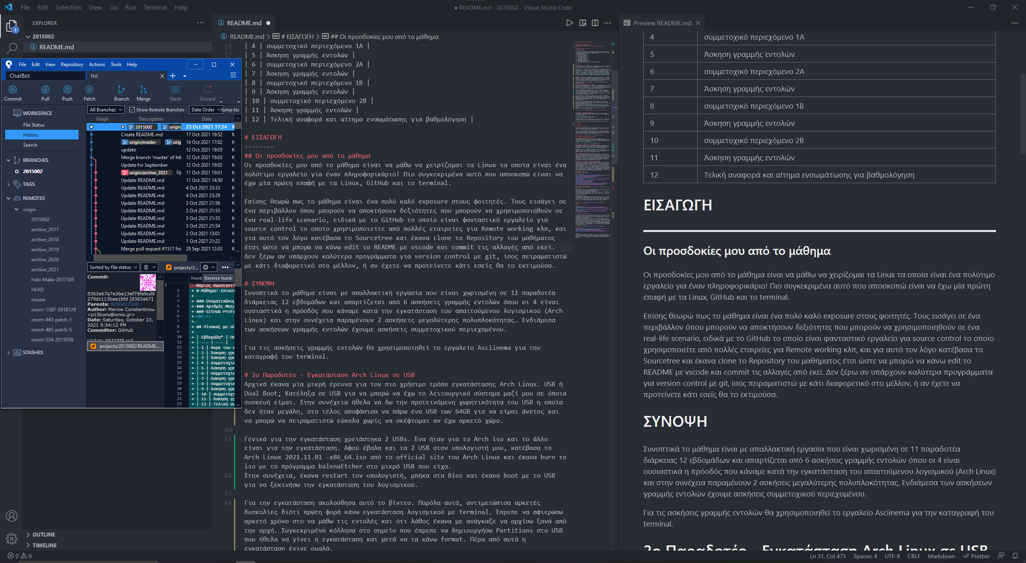Click the errors and warnings status indicator
This screenshot has height=563, width=1026.
20,556
